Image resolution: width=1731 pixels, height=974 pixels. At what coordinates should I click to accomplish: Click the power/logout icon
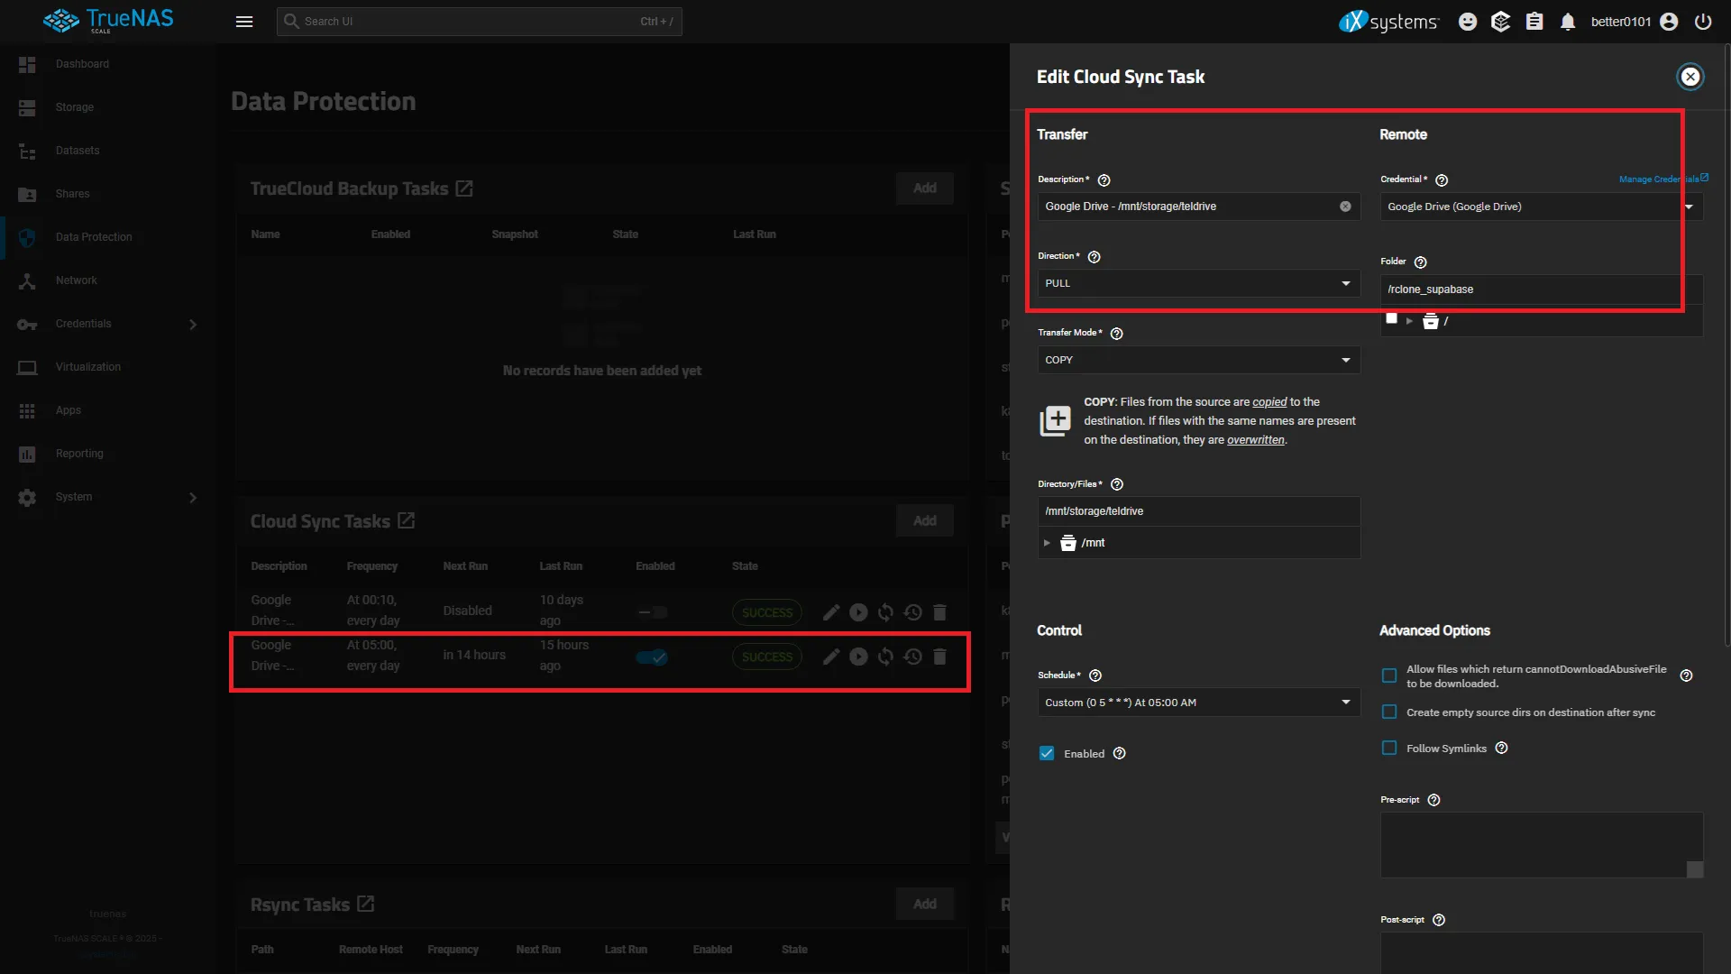point(1704,21)
